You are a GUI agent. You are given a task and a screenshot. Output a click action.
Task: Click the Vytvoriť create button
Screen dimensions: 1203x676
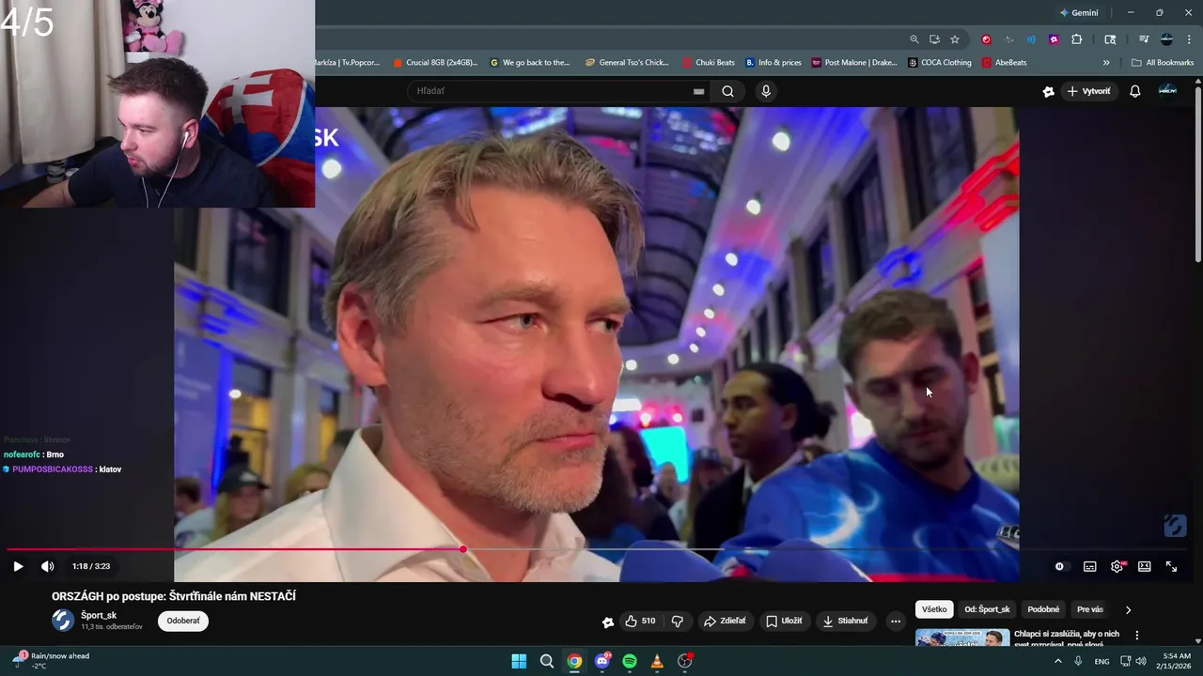pyautogui.click(x=1088, y=91)
